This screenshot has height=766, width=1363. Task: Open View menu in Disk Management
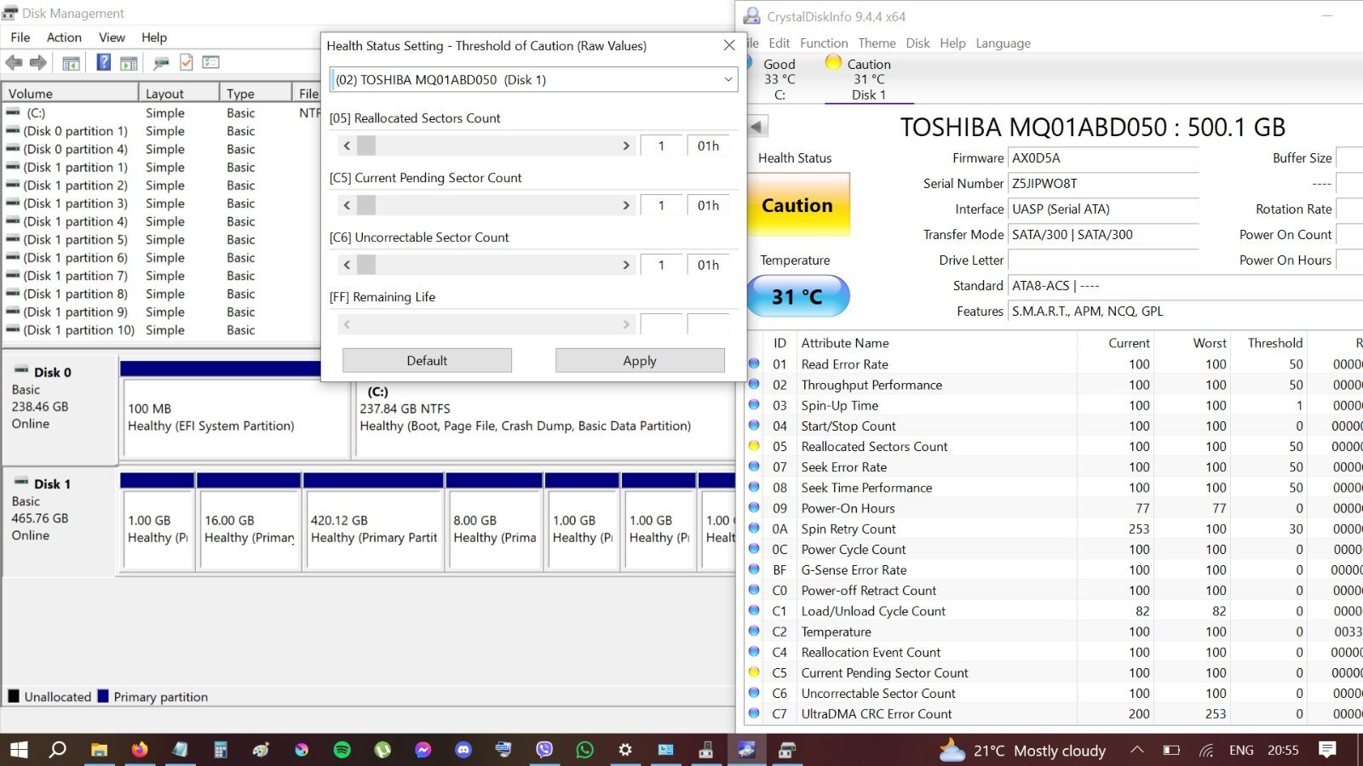112,37
